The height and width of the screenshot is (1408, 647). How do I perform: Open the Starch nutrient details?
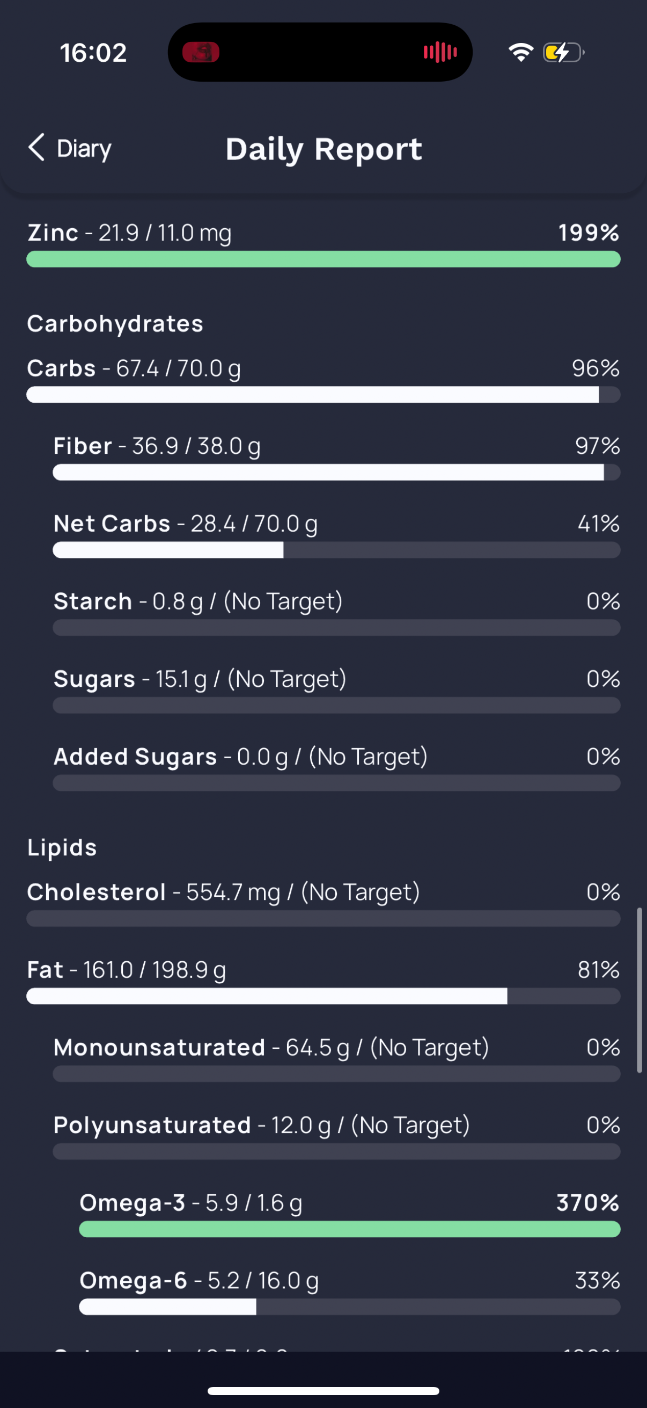(336, 612)
